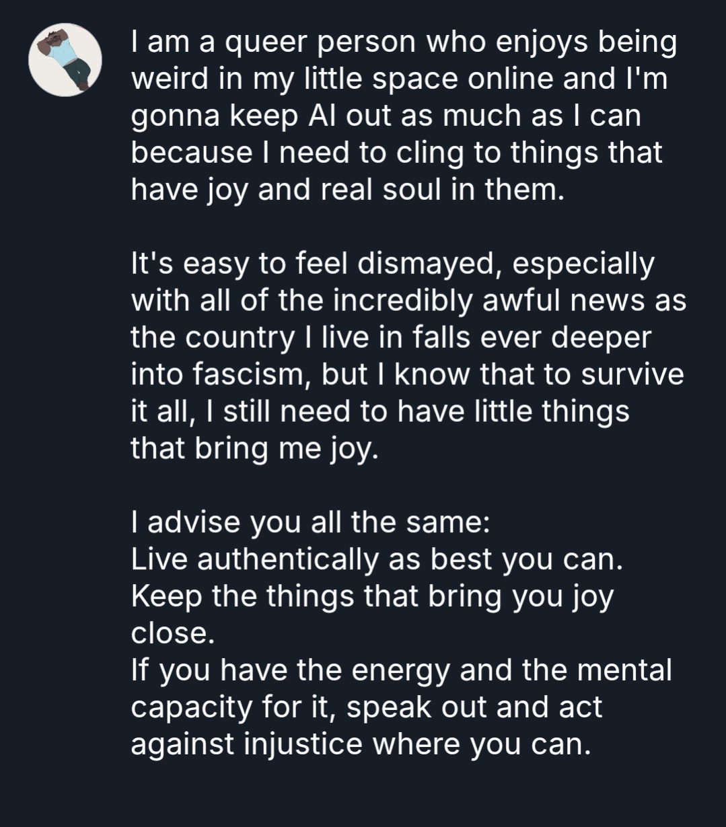Click the line "If you have the energy"
Screen dimensions: 726x827
(x=401, y=670)
